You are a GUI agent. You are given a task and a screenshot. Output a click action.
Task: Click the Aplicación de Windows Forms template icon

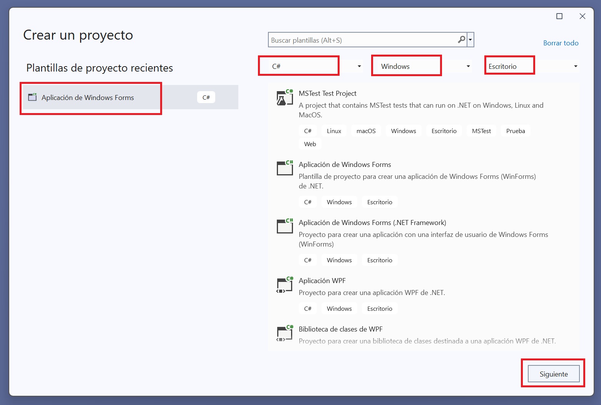(x=285, y=168)
